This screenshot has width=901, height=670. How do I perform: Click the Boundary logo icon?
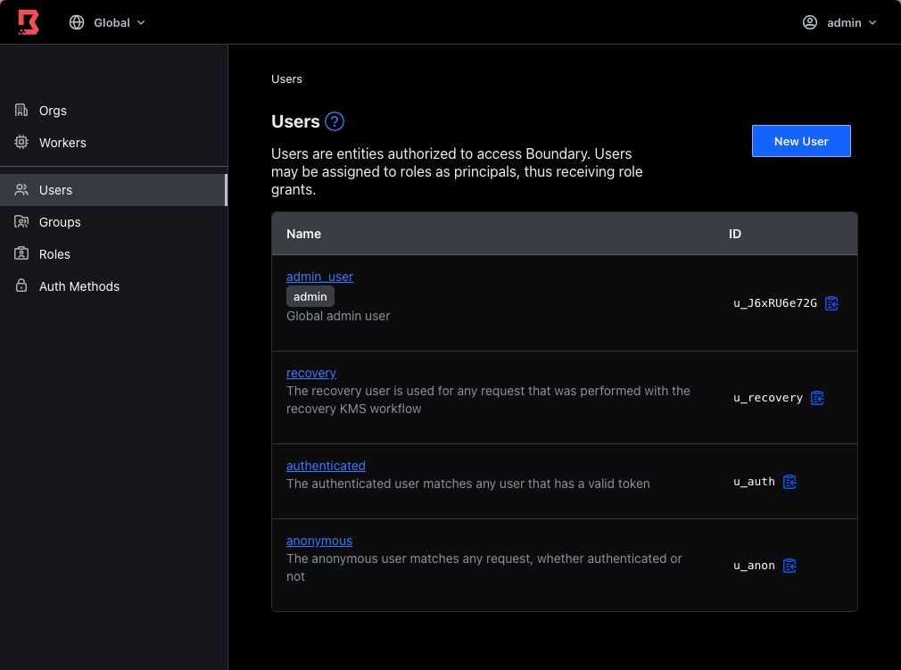pyautogui.click(x=29, y=22)
